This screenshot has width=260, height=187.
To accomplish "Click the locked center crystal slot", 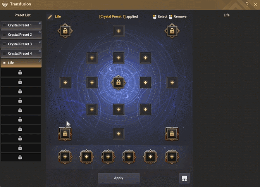I will pyautogui.click(x=119, y=83).
